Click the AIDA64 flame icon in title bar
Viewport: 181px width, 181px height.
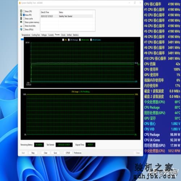click(x=20, y=3)
